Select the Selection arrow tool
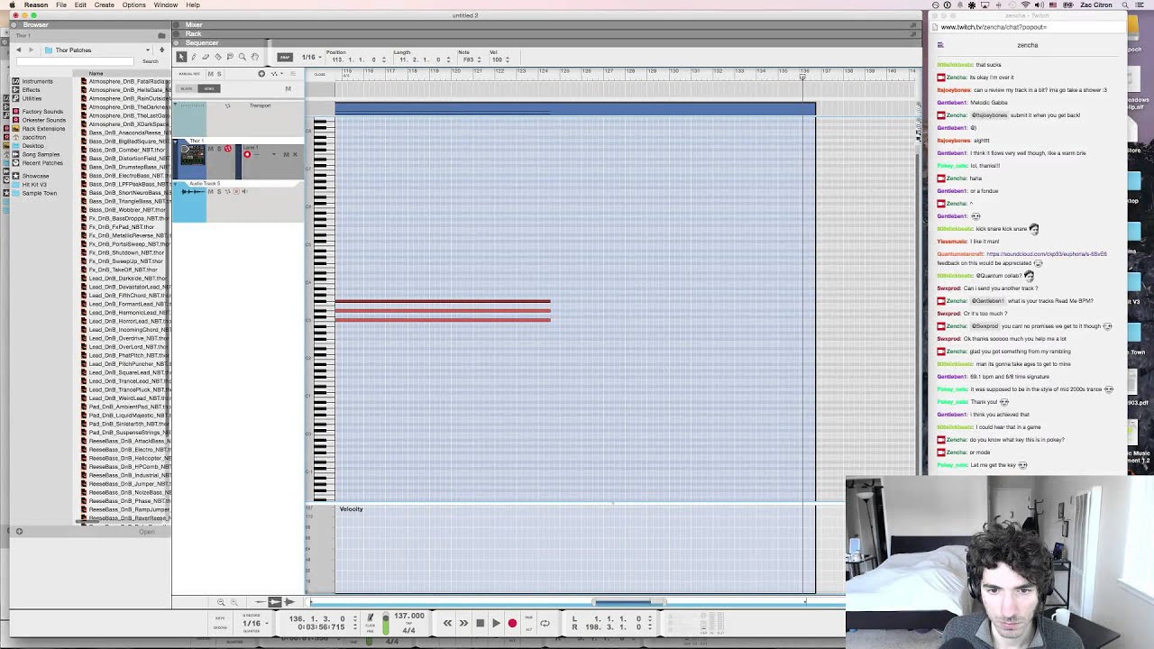Screen dimensions: 1154x649 (181, 57)
